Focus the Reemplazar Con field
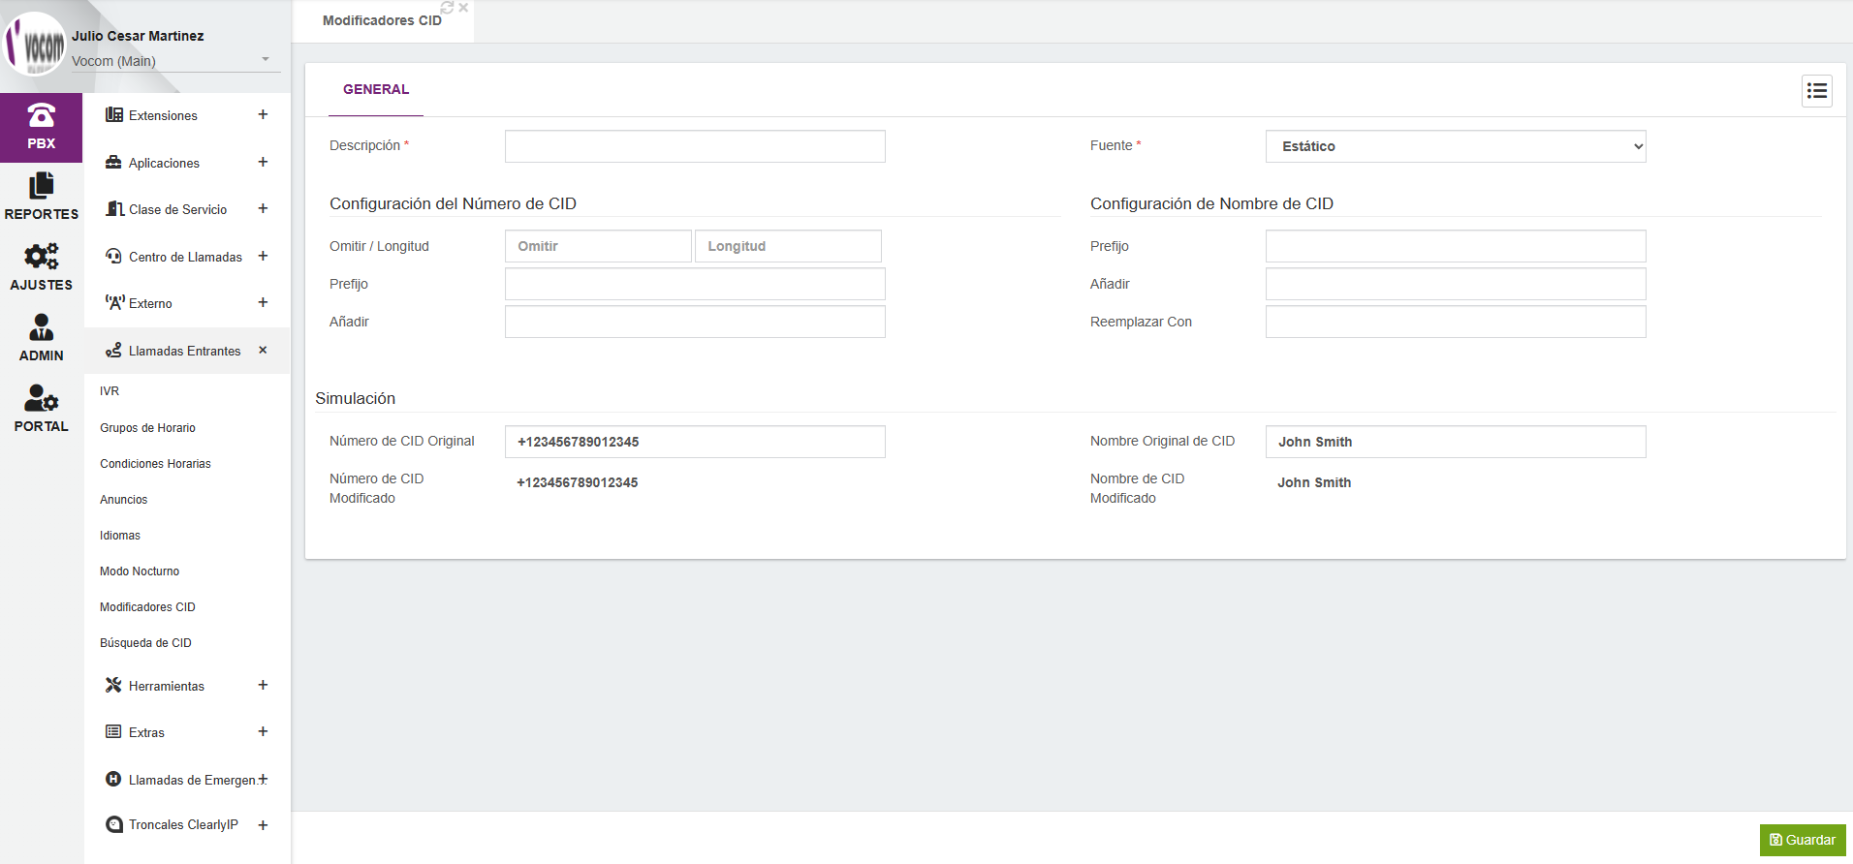Viewport: 1853px width, 864px height. tap(1456, 322)
